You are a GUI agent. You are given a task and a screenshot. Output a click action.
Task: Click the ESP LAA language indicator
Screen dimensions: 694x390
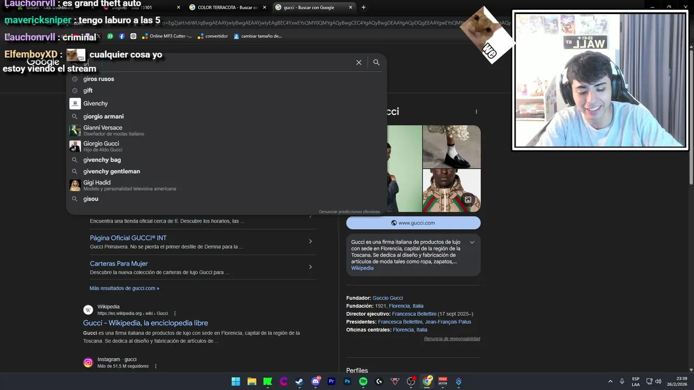pyautogui.click(x=635, y=382)
